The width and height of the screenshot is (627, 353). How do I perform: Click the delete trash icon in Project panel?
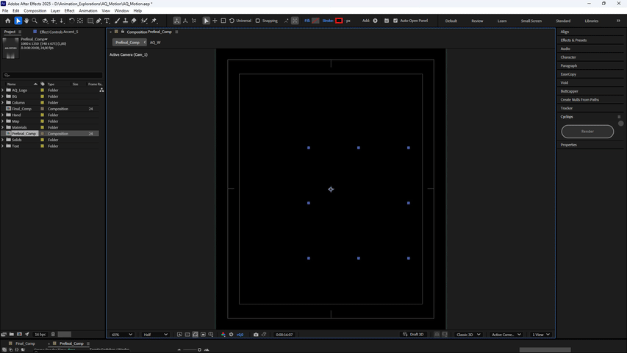53,334
